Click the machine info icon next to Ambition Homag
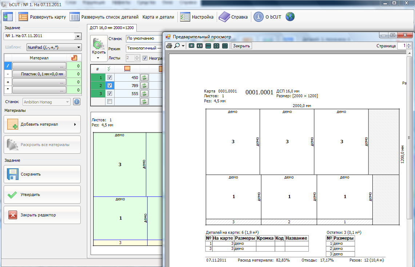 (77, 102)
